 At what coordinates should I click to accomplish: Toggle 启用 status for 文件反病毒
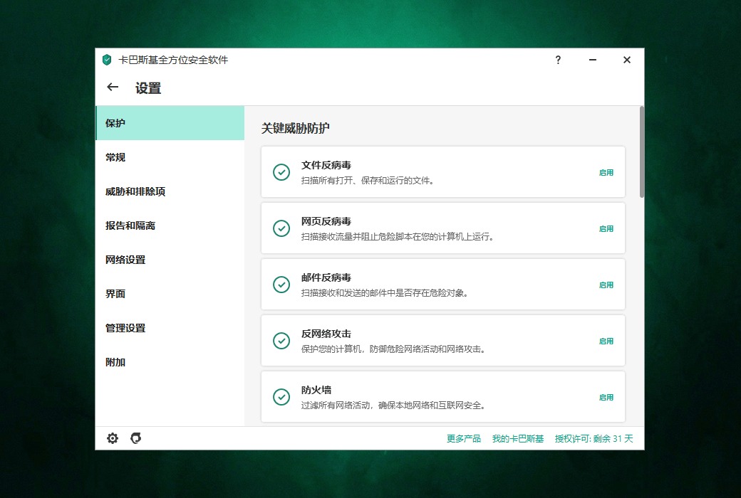[x=606, y=173]
